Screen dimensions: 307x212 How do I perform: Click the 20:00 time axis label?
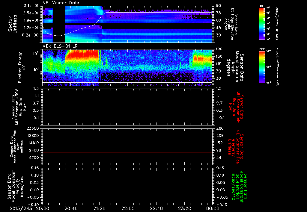[x=43, y=208]
